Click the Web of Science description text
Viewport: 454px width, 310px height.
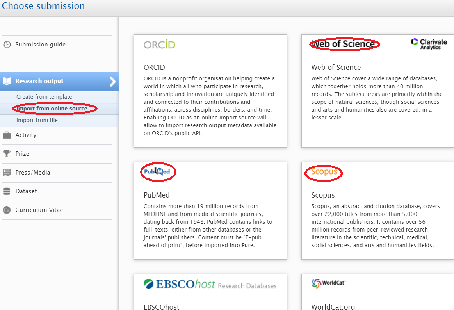coord(377,98)
